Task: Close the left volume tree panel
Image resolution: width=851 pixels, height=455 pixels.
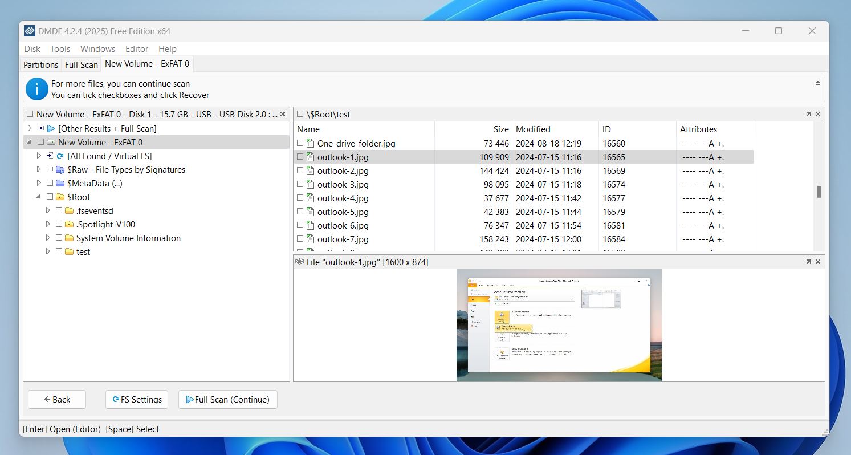Action: click(x=283, y=115)
